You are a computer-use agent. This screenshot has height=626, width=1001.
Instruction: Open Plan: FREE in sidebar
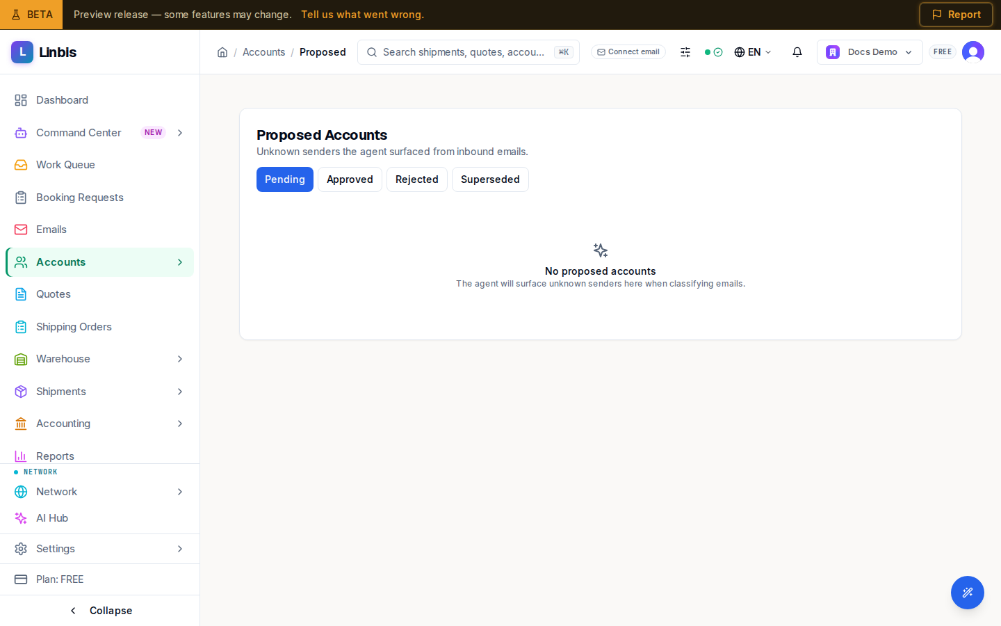point(99,579)
